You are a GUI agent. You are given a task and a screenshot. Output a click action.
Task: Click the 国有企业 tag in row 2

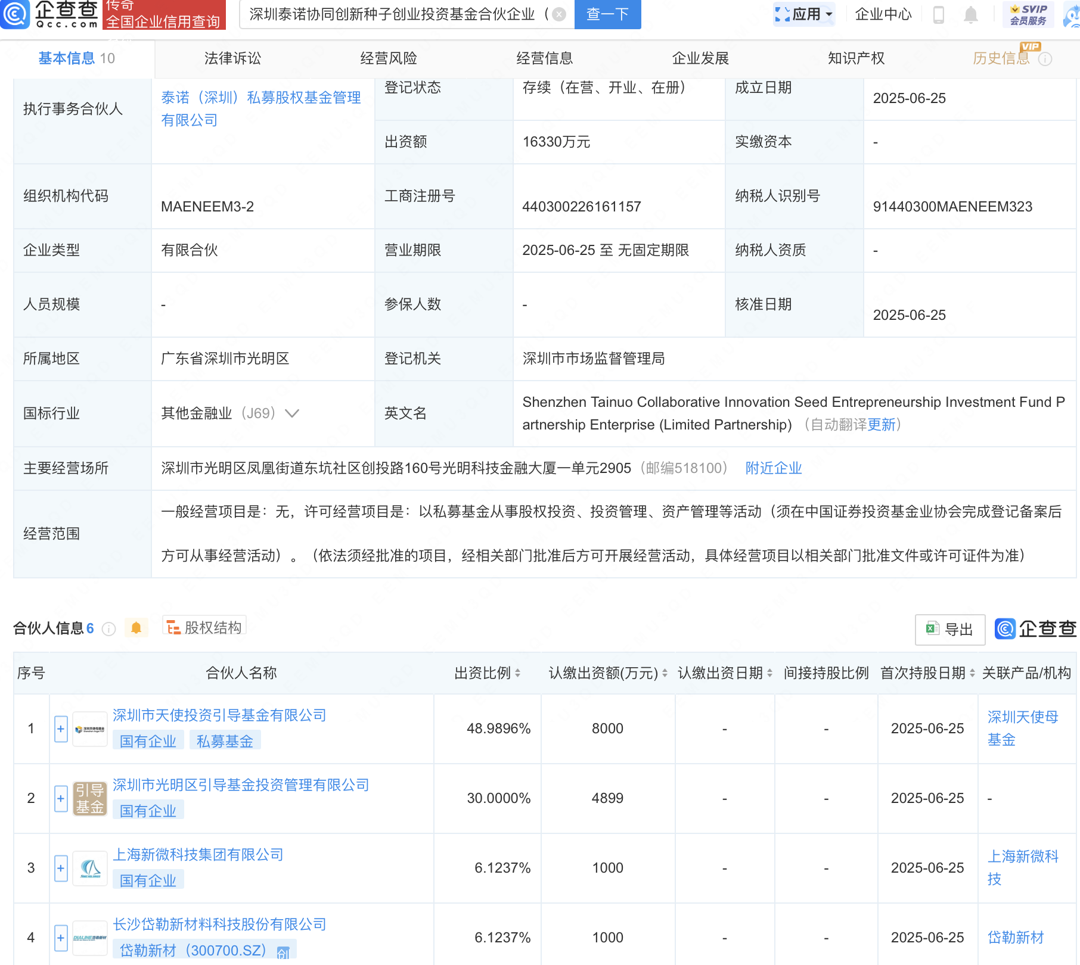coord(148,811)
